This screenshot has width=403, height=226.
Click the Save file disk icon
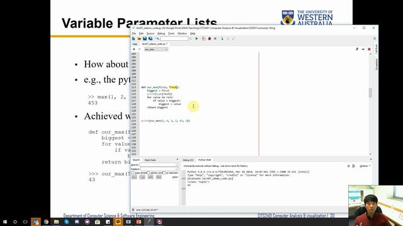(145, 38)
